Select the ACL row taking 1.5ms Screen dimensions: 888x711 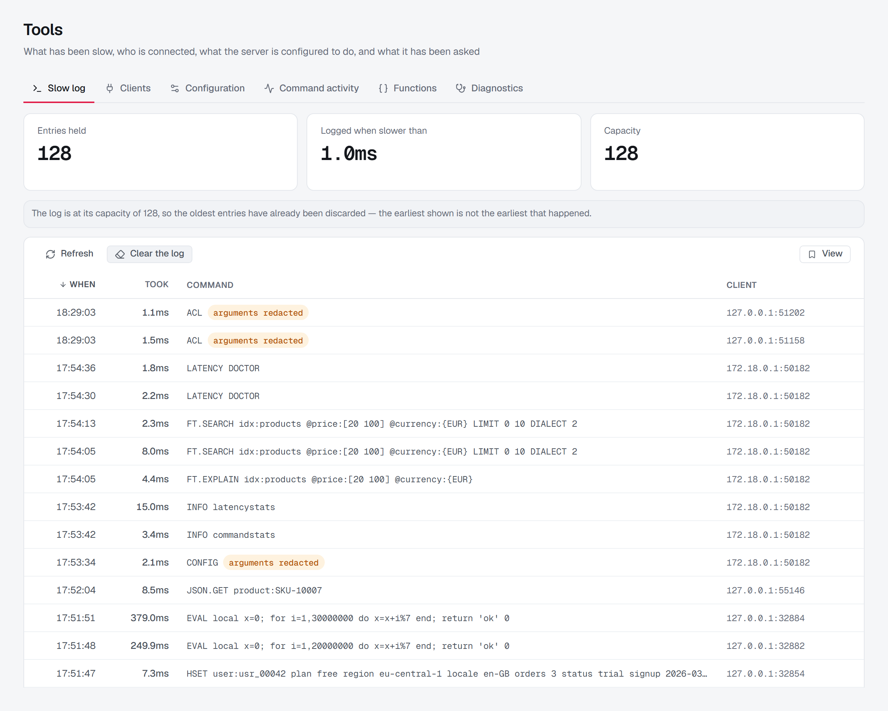click(x=444, y=340)
